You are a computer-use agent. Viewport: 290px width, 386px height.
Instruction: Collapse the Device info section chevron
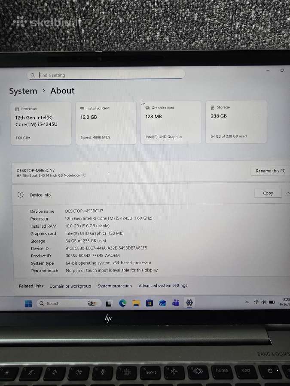287,193
